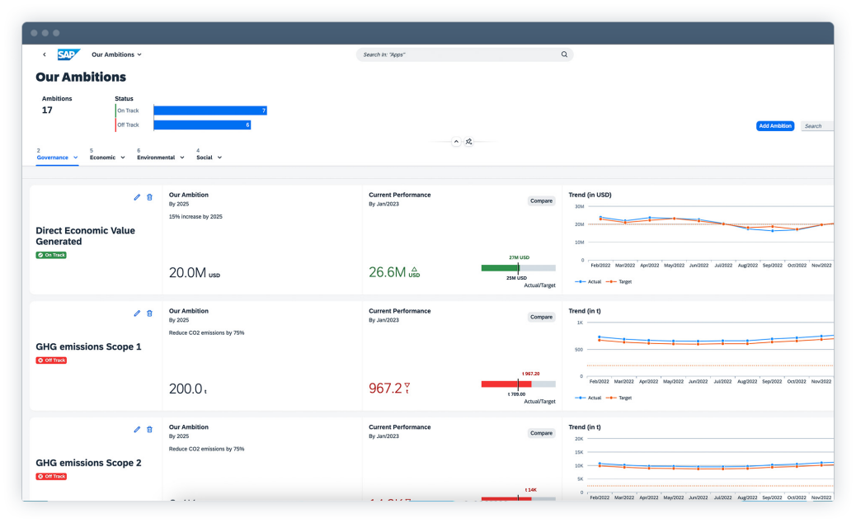Collapse the header with the up chevron
856x523 pixels.
(x=455, y=142)
